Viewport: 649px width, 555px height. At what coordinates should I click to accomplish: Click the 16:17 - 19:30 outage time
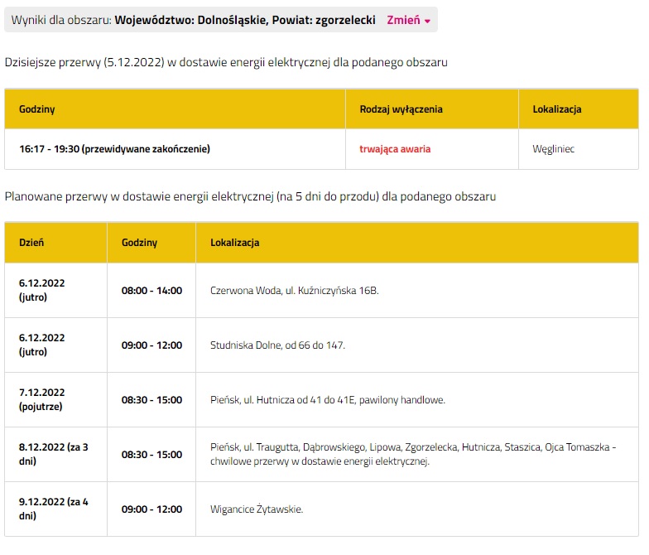pos(114,149)
